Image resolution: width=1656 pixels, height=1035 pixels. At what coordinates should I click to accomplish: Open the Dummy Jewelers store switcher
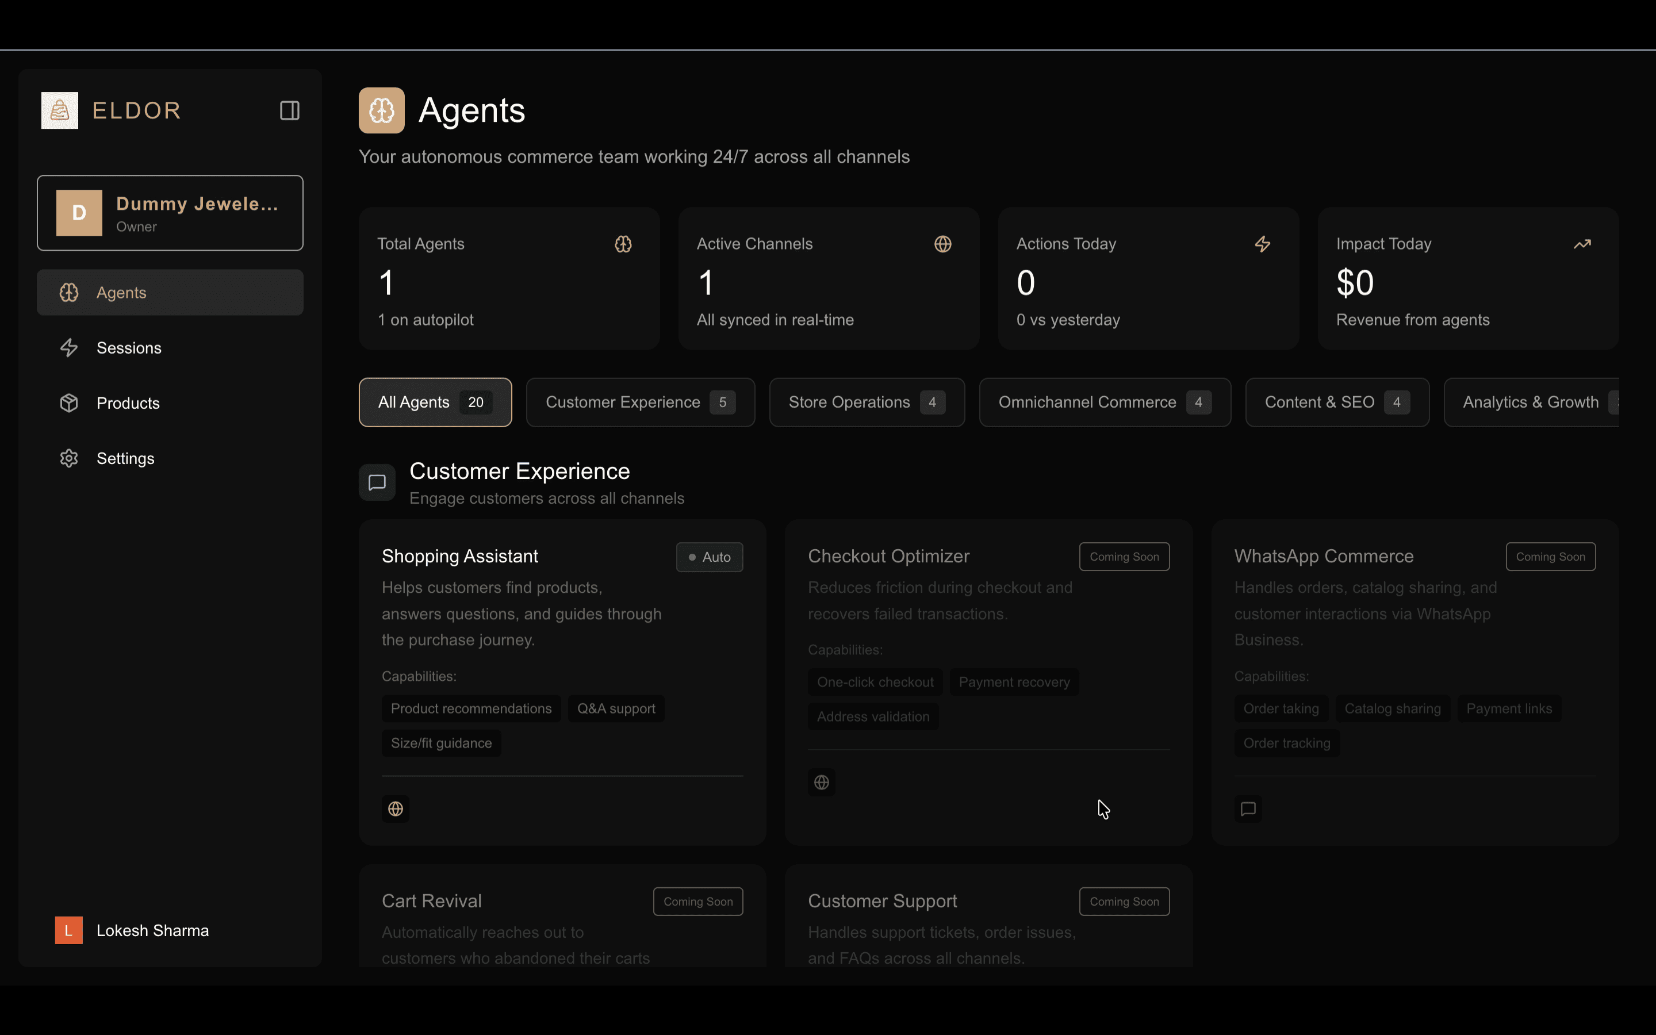[170, 213]
